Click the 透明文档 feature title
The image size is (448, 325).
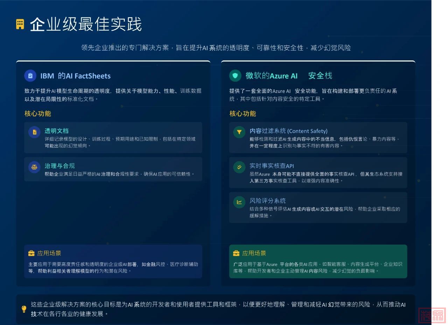pos(56,131)
